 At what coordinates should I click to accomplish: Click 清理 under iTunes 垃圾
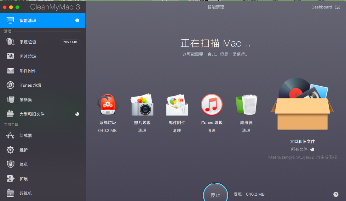[211, 130]
